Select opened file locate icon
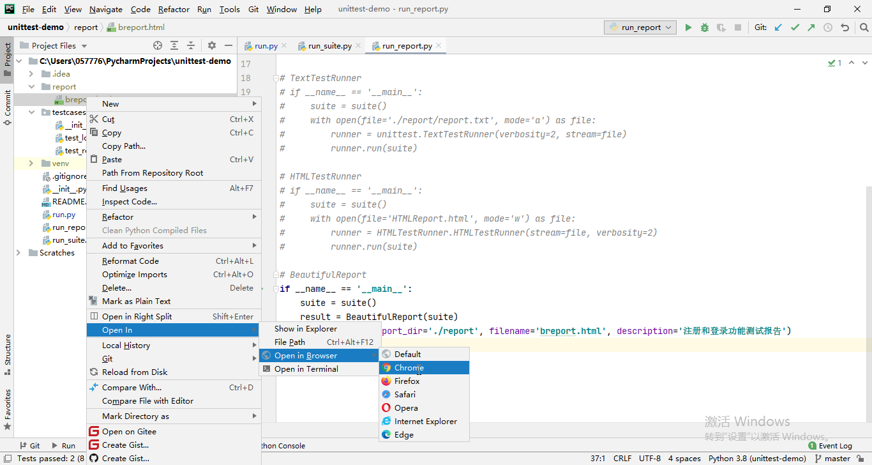The width and height of the screenshot is (872, 465). (158, 45)
